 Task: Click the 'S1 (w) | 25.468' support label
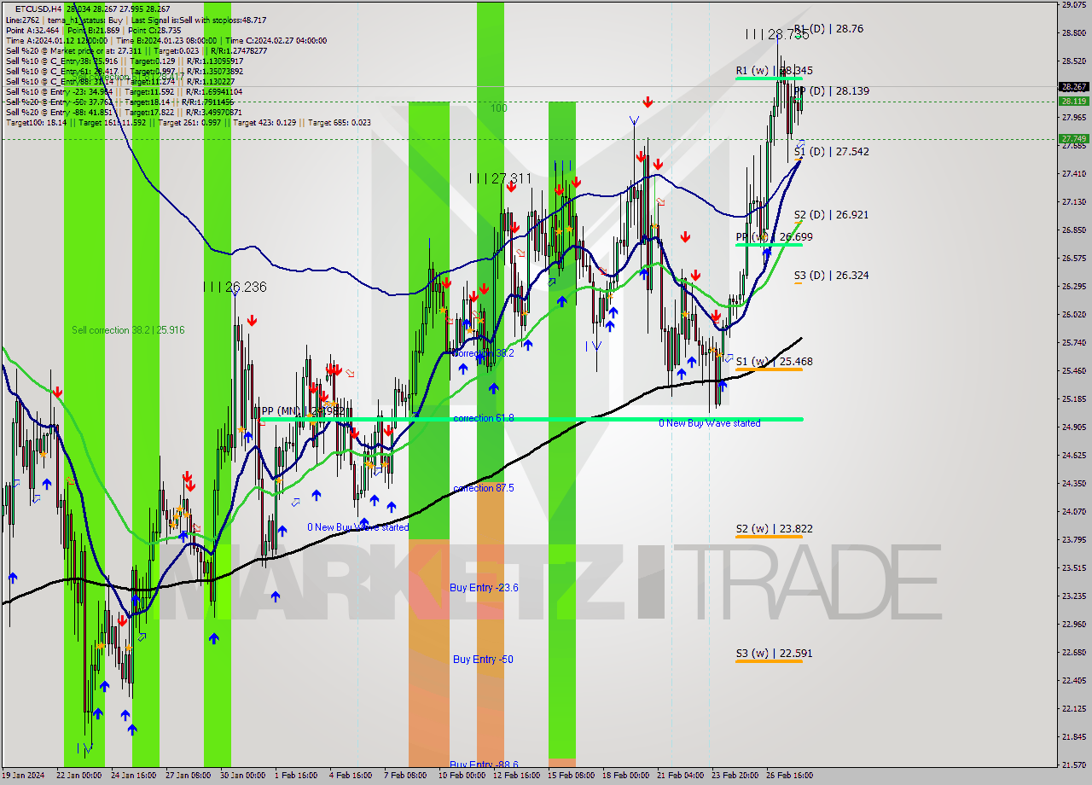click(x=774, y=361)
